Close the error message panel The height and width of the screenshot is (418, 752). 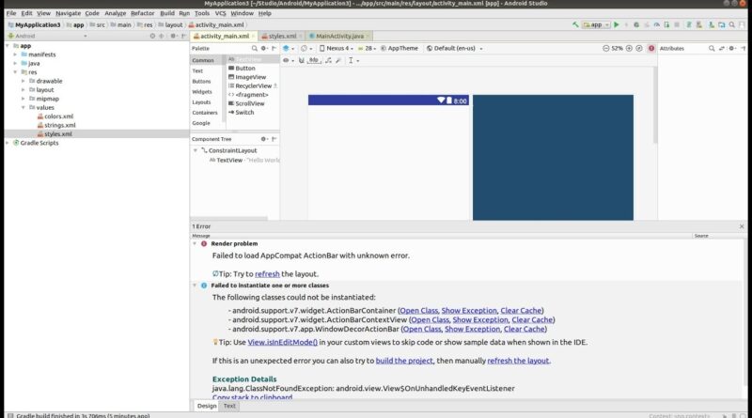742,226
